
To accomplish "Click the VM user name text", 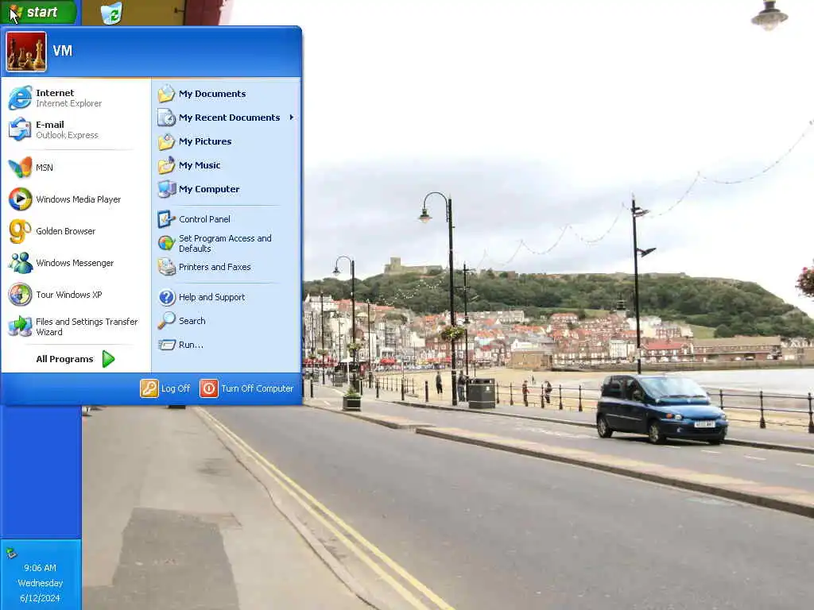I will 62,51.
